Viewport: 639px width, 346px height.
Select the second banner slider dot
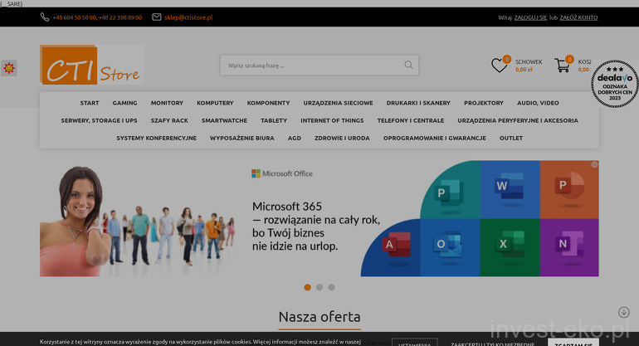(319, 287)
